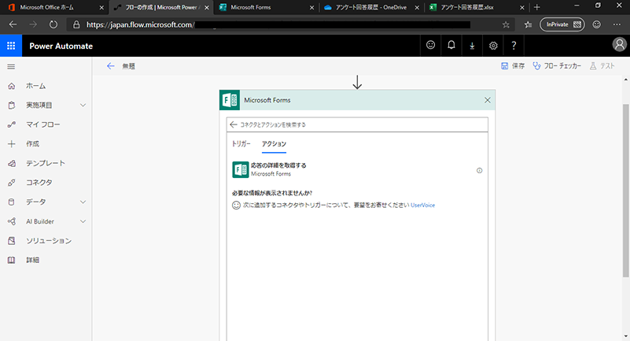
Task: Click the InPrivate badge
Action: tap(562, 24)
